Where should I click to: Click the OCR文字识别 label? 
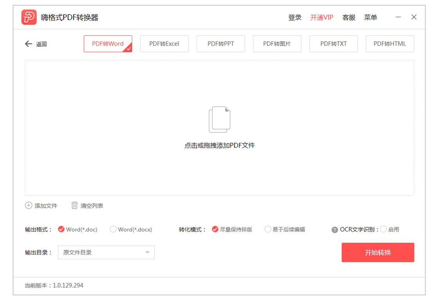359,229
